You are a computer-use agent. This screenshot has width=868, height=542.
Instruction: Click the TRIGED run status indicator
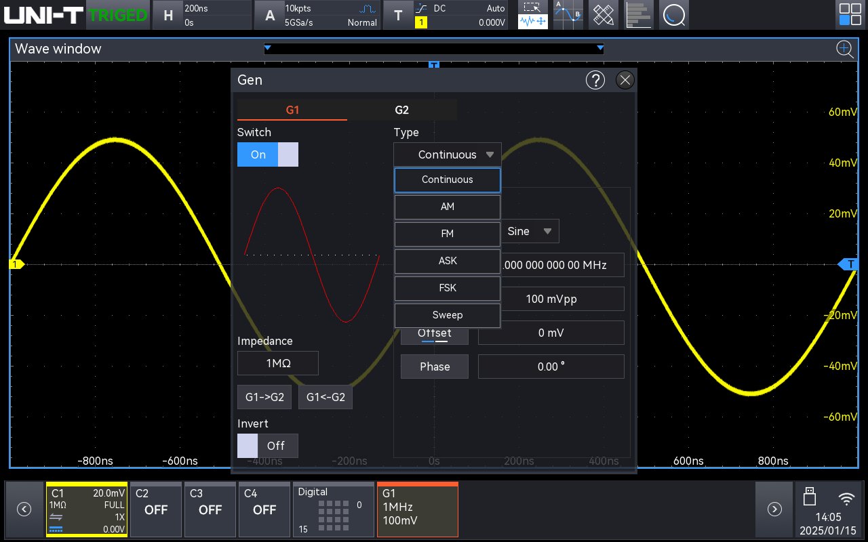pyautogui.click(x=118, y=15)
